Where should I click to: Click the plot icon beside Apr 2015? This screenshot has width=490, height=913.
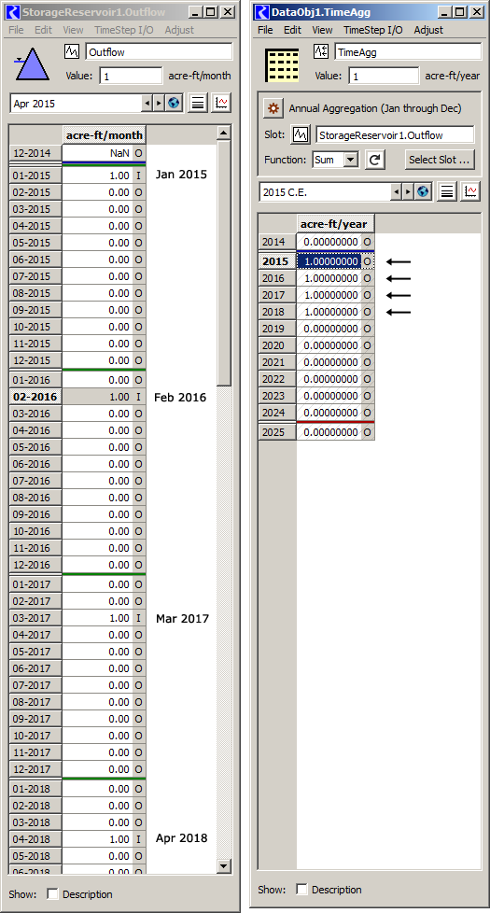click(x=221, y=103)
